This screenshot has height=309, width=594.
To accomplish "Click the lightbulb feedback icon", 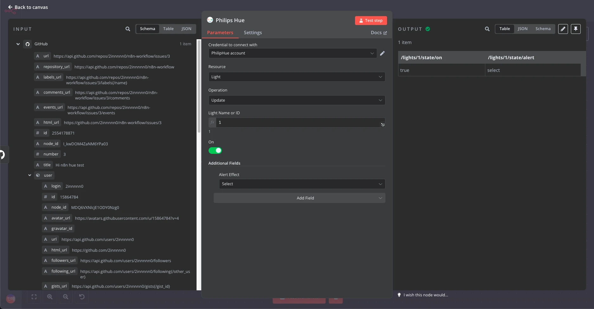I will pos(399,295).
